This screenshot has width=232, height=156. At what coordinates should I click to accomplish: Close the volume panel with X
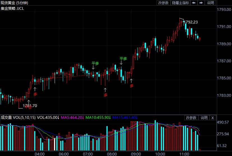click(213, 118)
